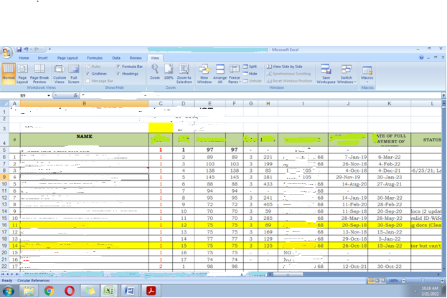Image resolution: width=447 pixels, height=298 pixels.
Task: Open Adobe Reader from the taskbar
Action: (x=151, y=291)
